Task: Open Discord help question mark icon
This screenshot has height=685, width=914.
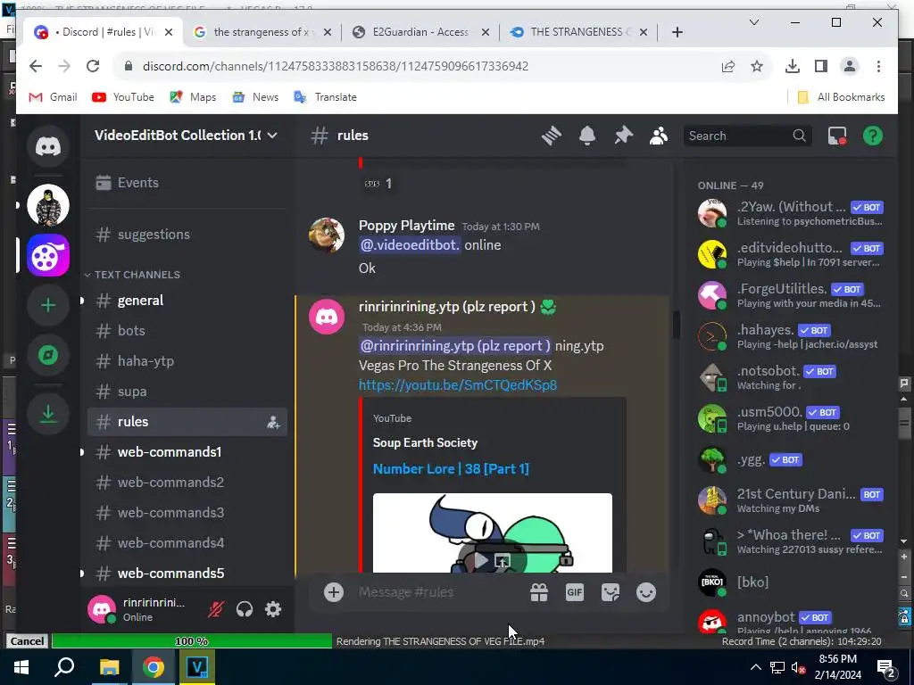Action: click(x=873, y=136)
